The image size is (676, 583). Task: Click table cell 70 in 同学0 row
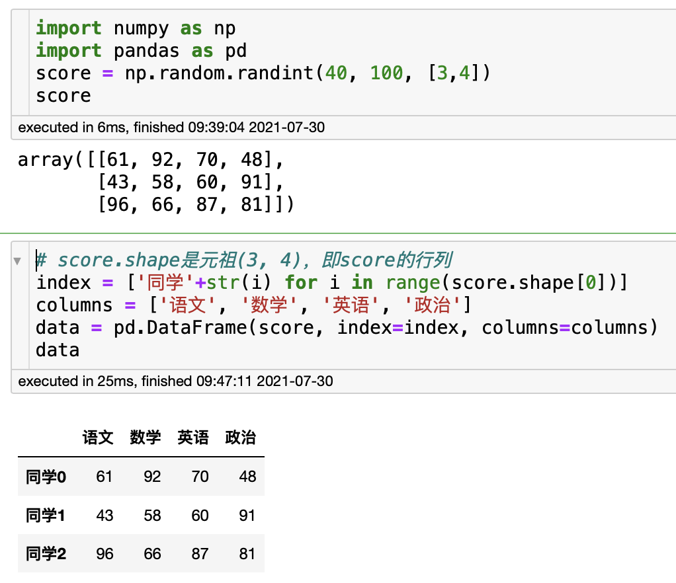[200, 477]
